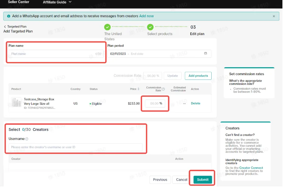Click the Select products step label
Viewport: 284px width, 187px height.
point(160,34)
